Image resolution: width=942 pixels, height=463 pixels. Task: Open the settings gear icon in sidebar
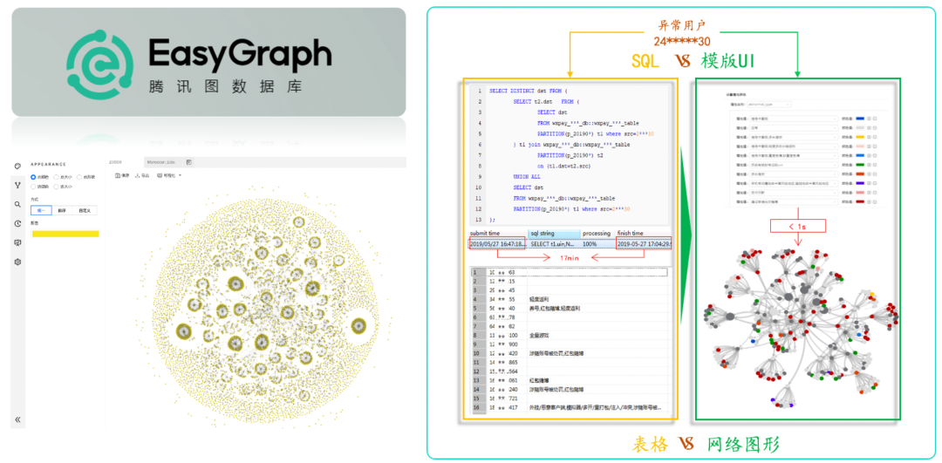tap(18, 262)
